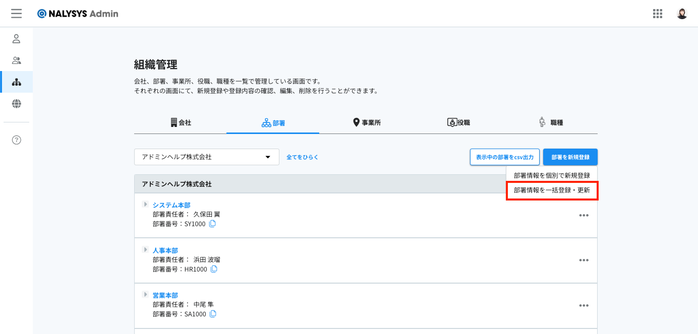Switch to the 部署 tab
Screen dimensions: 698x334
tap(273, 122)
